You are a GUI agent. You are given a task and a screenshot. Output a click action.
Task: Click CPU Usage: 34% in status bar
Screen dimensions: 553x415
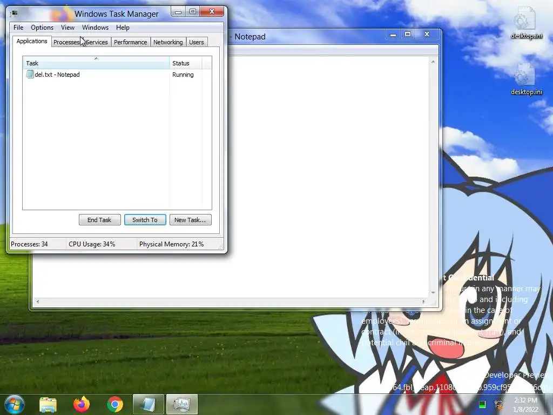[x=92, y=244]
